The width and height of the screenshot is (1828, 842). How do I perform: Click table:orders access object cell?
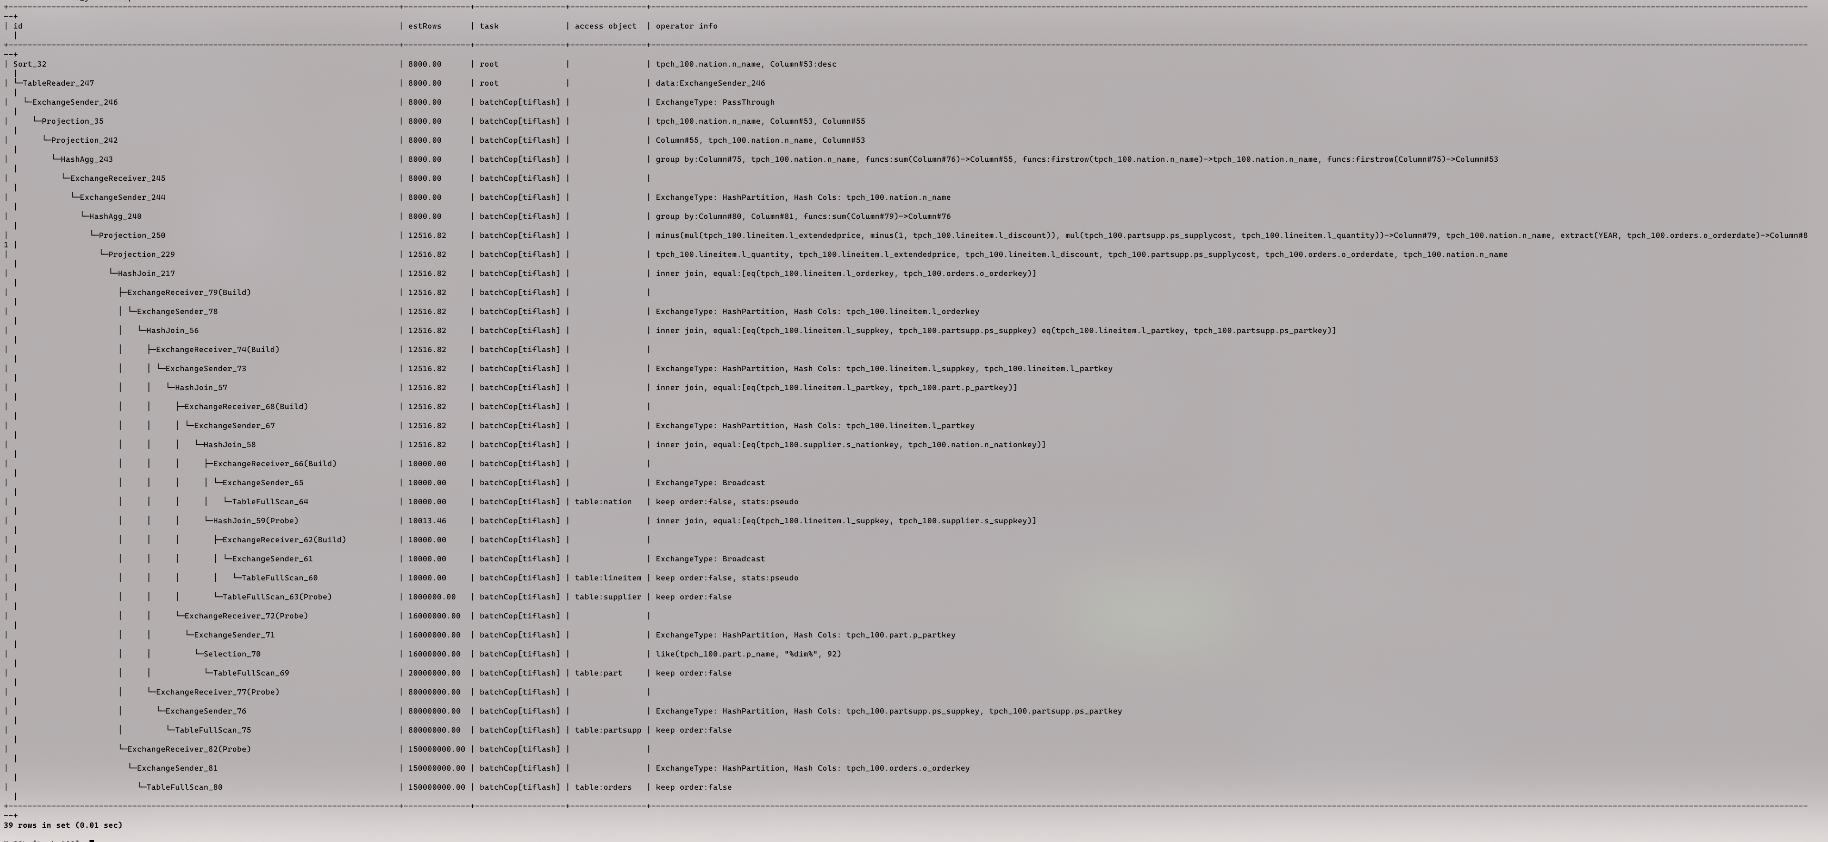pyautogui.click(x=603, y=787)
